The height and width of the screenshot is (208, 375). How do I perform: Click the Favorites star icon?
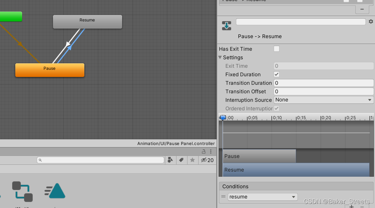(192, 160)
